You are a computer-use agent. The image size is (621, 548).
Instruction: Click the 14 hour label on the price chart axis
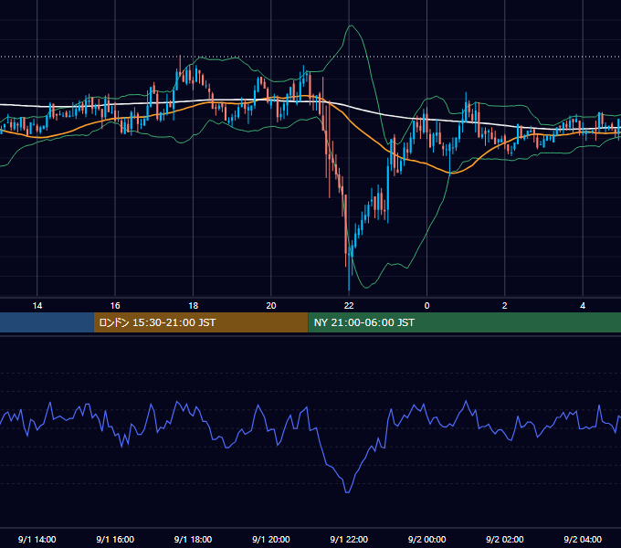(x=37, y=306)
